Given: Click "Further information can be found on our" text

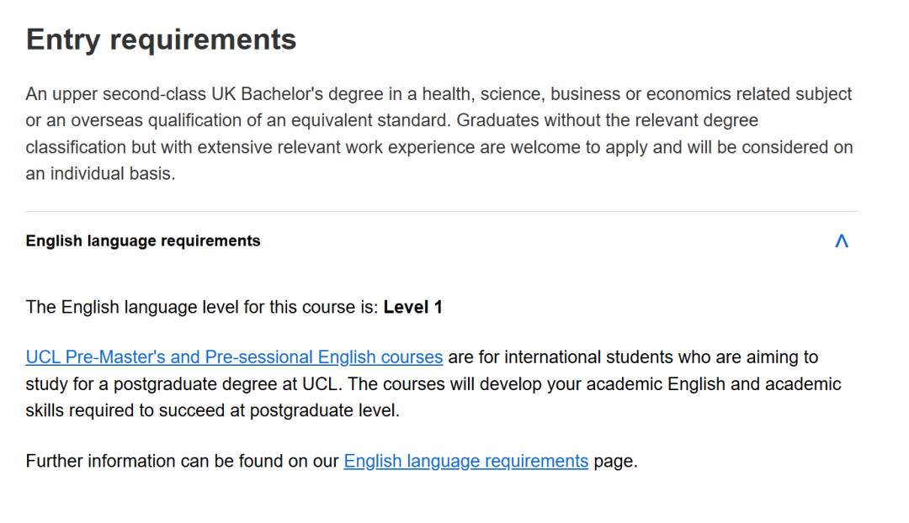Looking at the screenshot, I should click(182, 462).
